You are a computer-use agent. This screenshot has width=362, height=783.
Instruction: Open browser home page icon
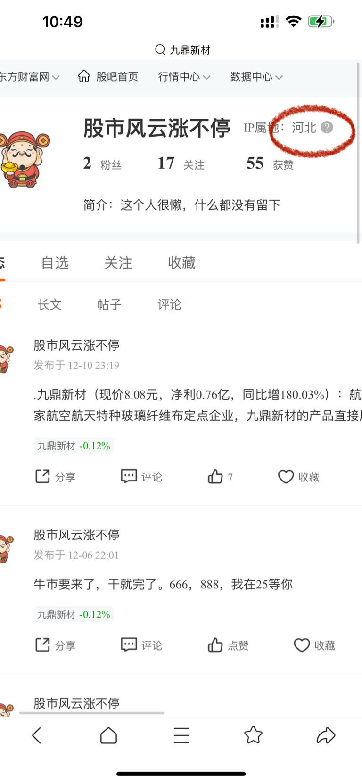(108, 735)
